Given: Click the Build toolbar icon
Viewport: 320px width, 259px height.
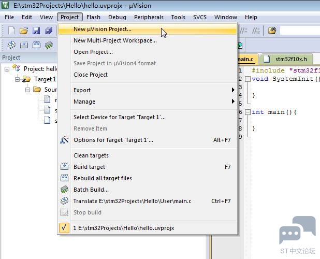Looking at the screenshot, I should coord(24,45).
